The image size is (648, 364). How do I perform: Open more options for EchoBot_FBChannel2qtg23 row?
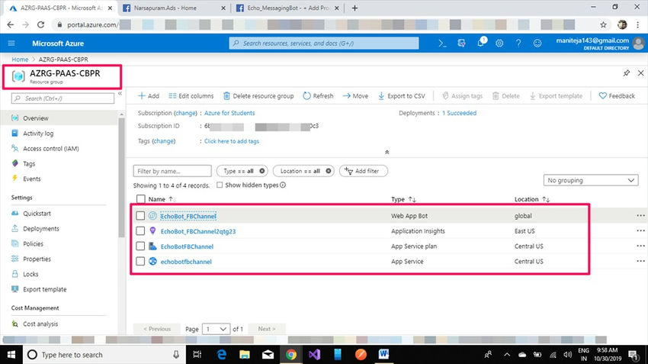pos(640,230)
